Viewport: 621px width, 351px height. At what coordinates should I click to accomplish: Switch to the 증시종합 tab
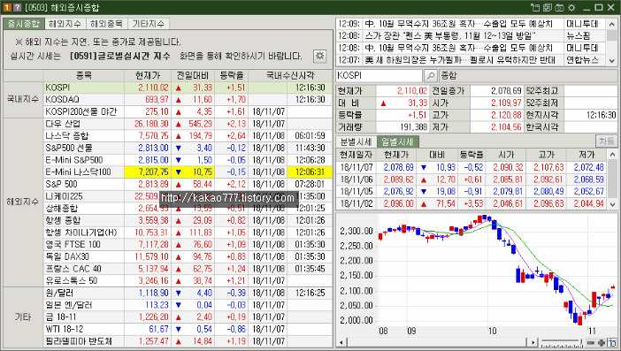[x=24, y=24]
